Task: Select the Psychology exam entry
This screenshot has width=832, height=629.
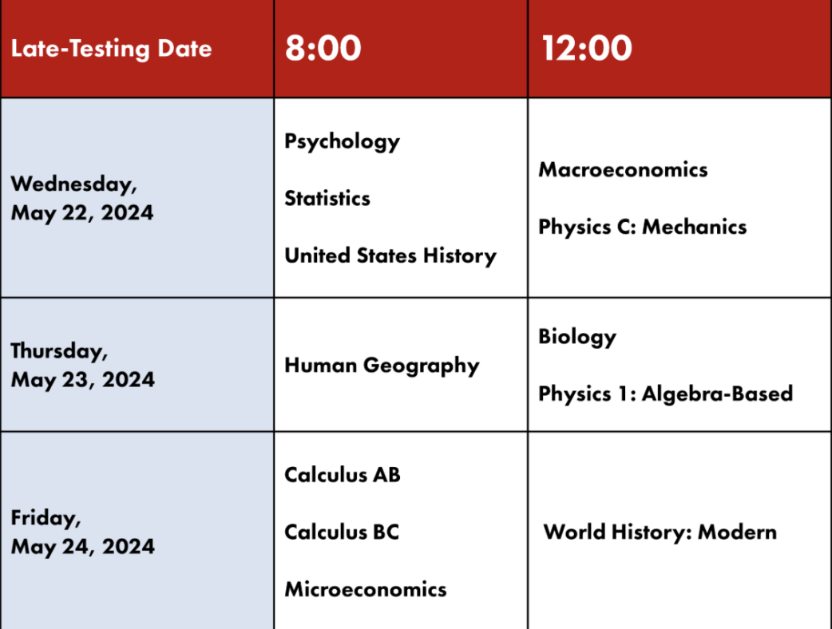Action: (343, 141)
